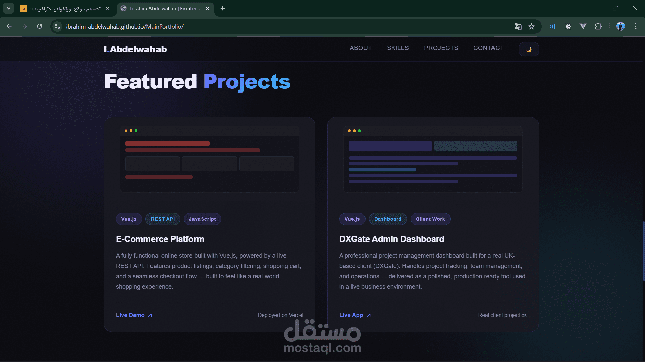This screenshot has height=362, width=645.
Task: Go to the ABOUT section
Action: pyautogui.click(x=360, y=48)
